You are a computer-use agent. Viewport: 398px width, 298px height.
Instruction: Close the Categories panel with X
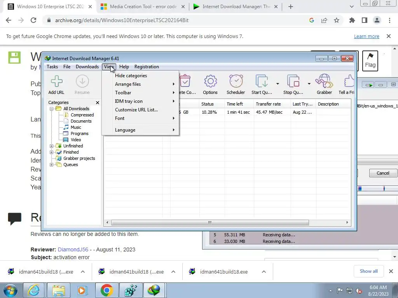(x=98, y=102)
